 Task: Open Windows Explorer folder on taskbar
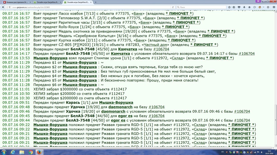point(22,152)
